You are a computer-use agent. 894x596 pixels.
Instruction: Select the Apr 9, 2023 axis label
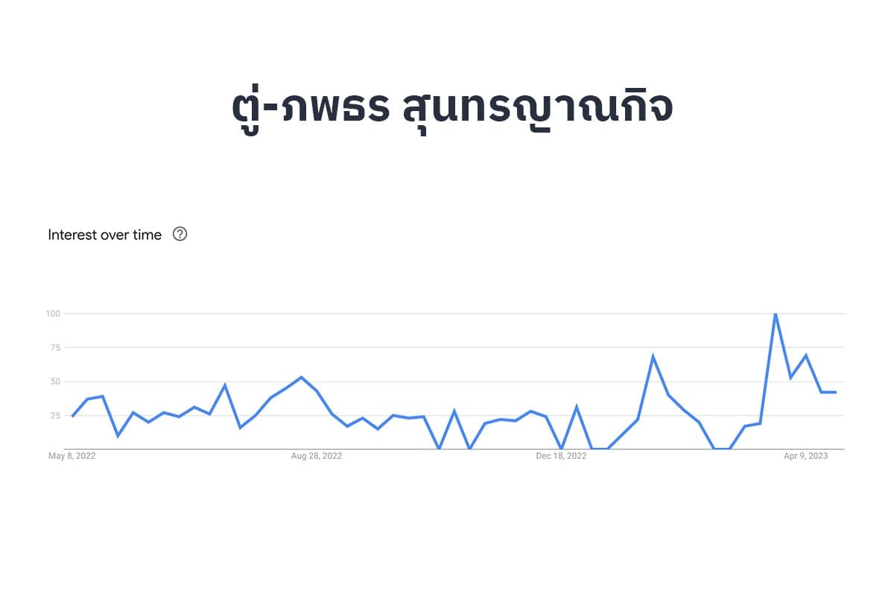pos(805,456)
